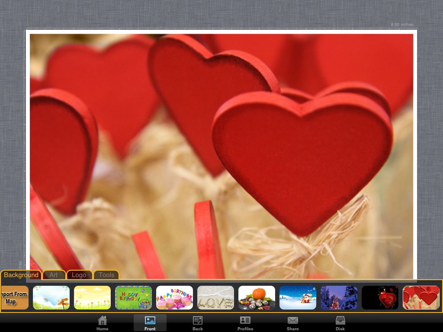This screenshot has width=443, height=332.
Task: Select the Background tab
Action: pos(21,275)
